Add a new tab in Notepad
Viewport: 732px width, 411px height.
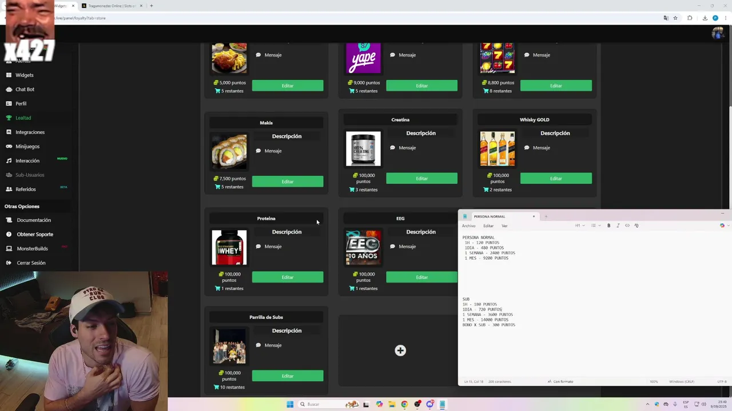click(x=546, y=216)
